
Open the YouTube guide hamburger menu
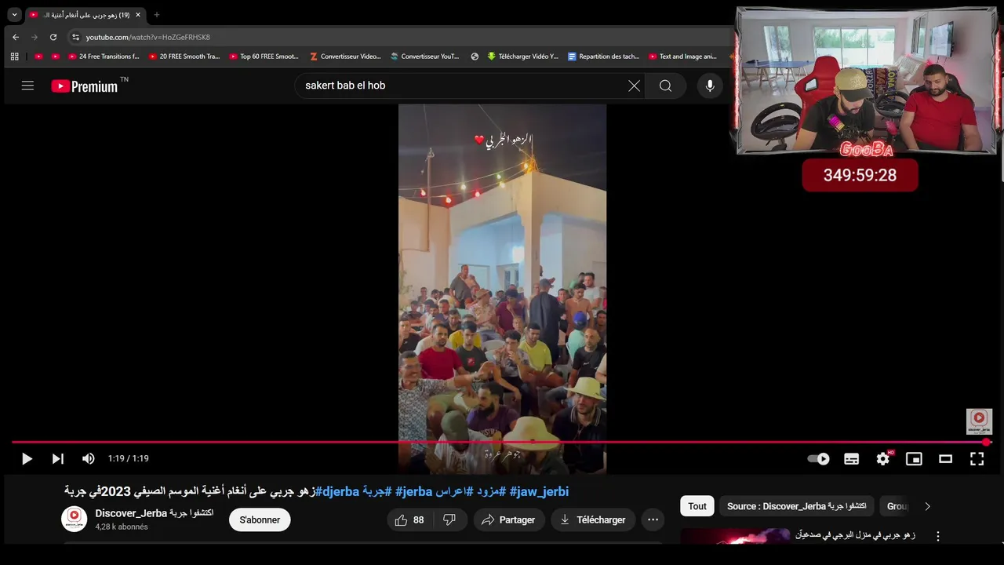[x=27, y=86]
